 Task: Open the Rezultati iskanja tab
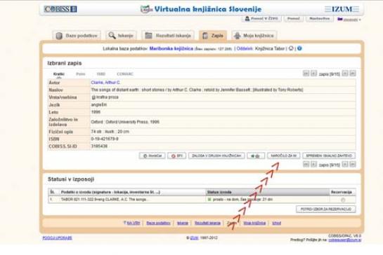point(168,36)
